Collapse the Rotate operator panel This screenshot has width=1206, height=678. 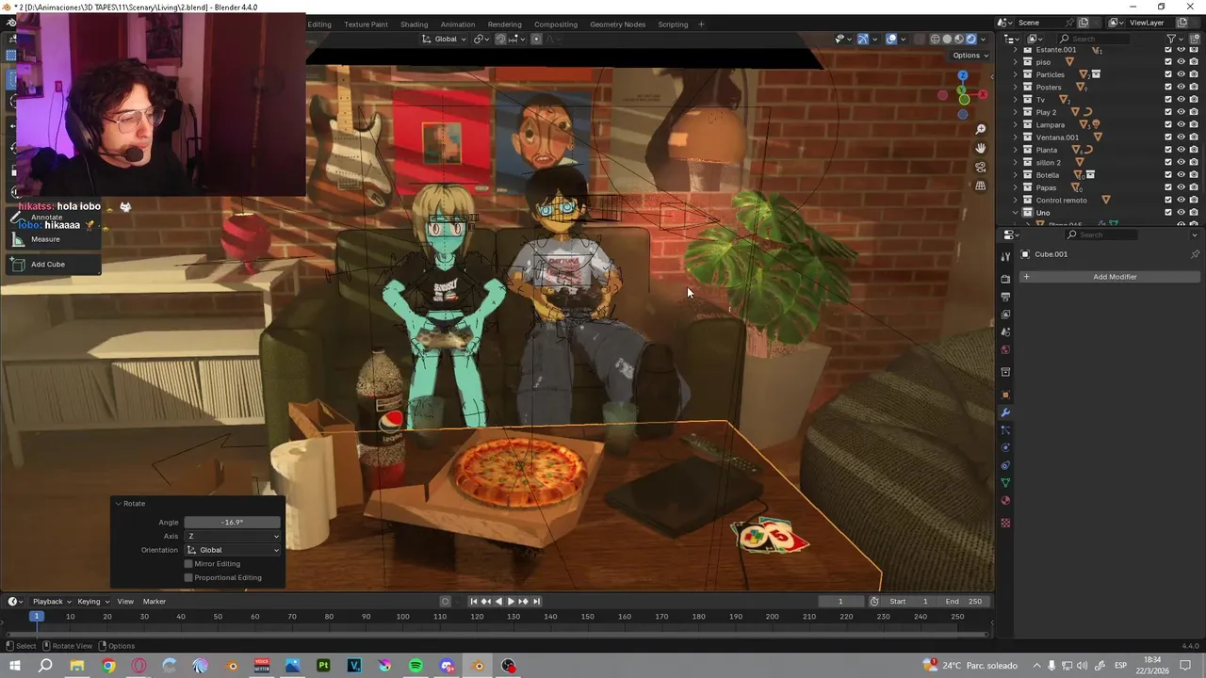click(119, 504)
